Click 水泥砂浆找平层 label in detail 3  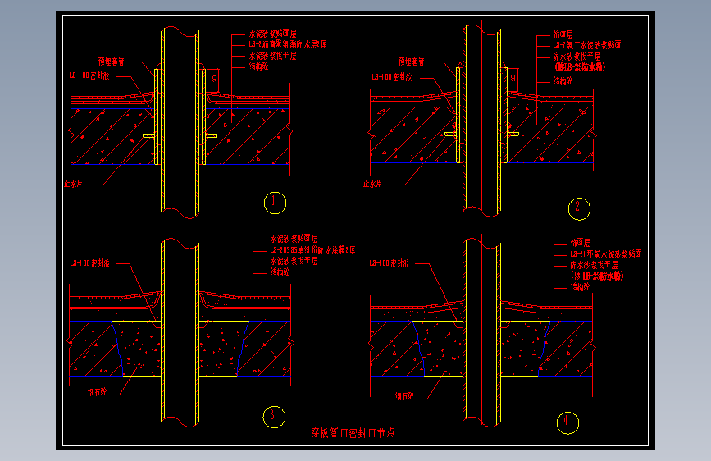point(294,261)
